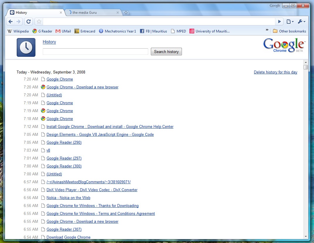The image size is (314, 243).
Task: Open the 7:20 AM (Untitled) entry
Action: (54, 95)
